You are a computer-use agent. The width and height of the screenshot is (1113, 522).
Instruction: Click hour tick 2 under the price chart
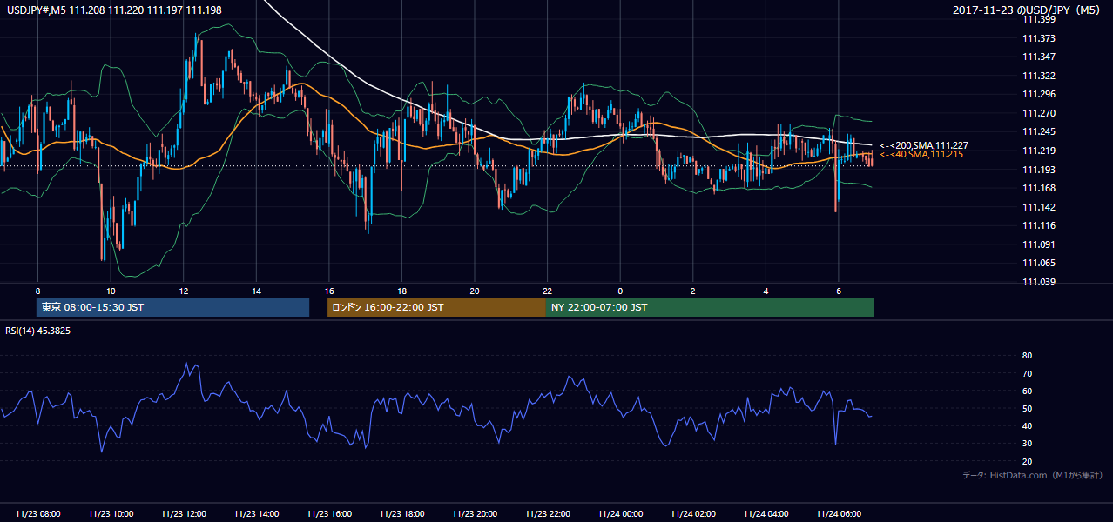point(693,291)
